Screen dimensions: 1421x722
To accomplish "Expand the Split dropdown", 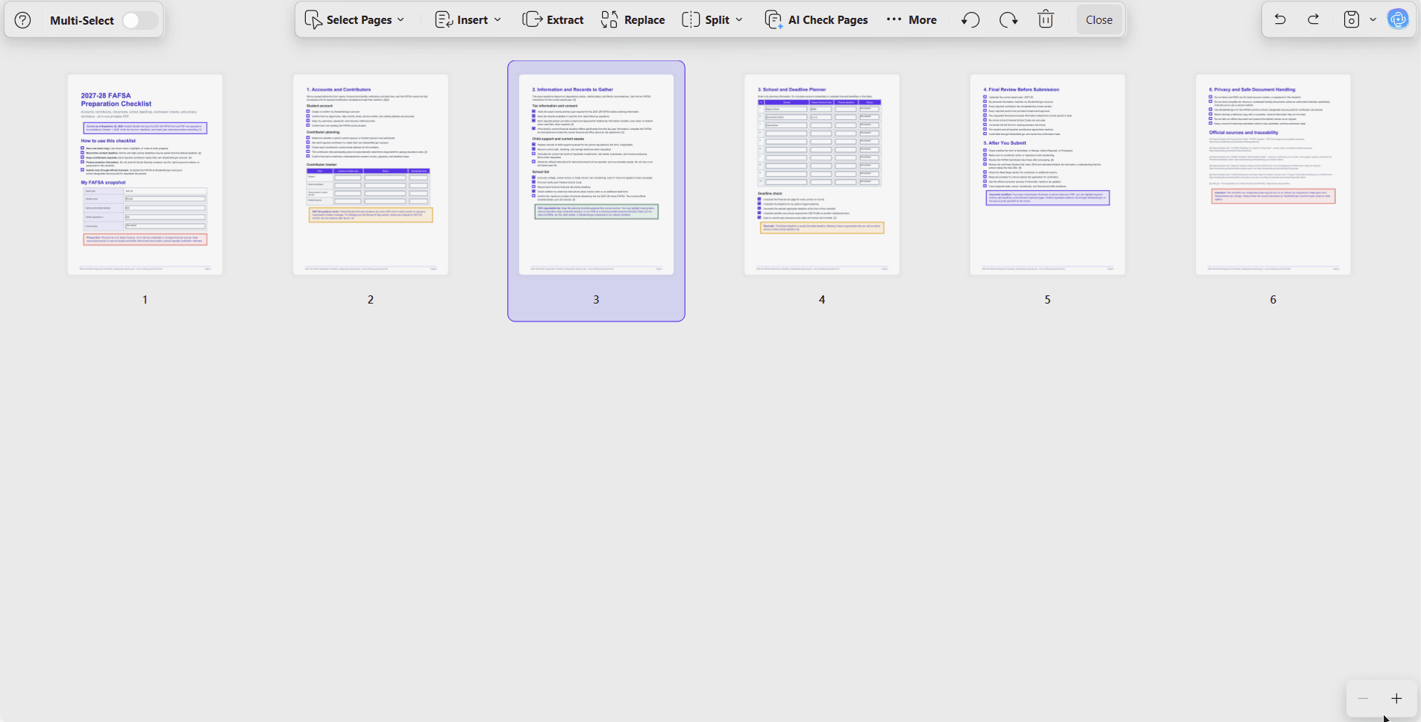I will coord(712,20).
